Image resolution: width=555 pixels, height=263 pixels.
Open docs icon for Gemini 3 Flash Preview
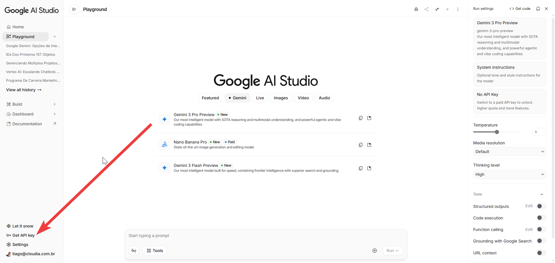(x=369, y=168)
